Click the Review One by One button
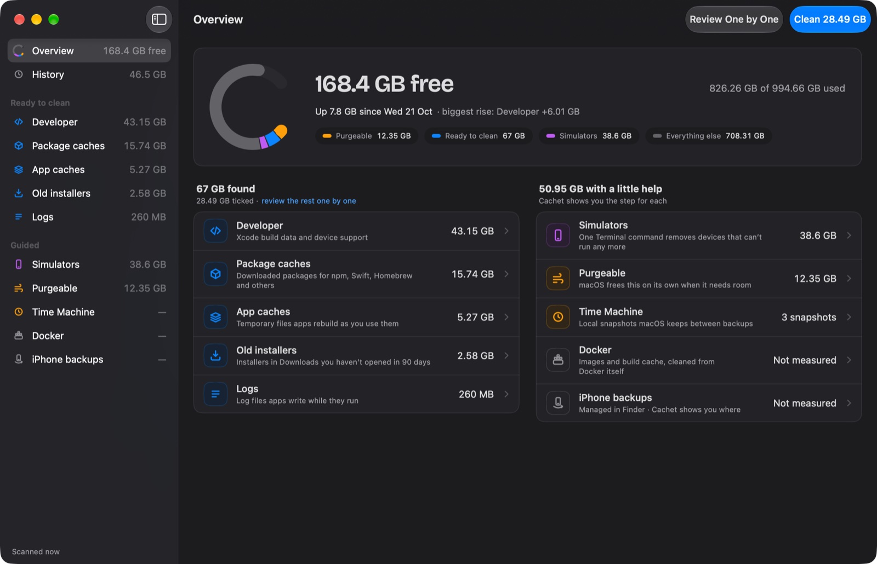This screenshot has height=564, width=877. tap(734, 20)
